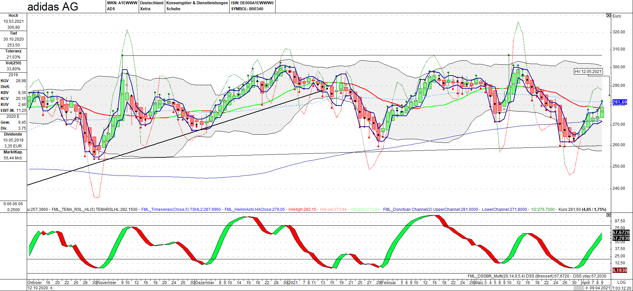The height and width of the screenshot is (291, 633).
Task: Click the Tief label in the sidebar
Action: pos(13,33)
